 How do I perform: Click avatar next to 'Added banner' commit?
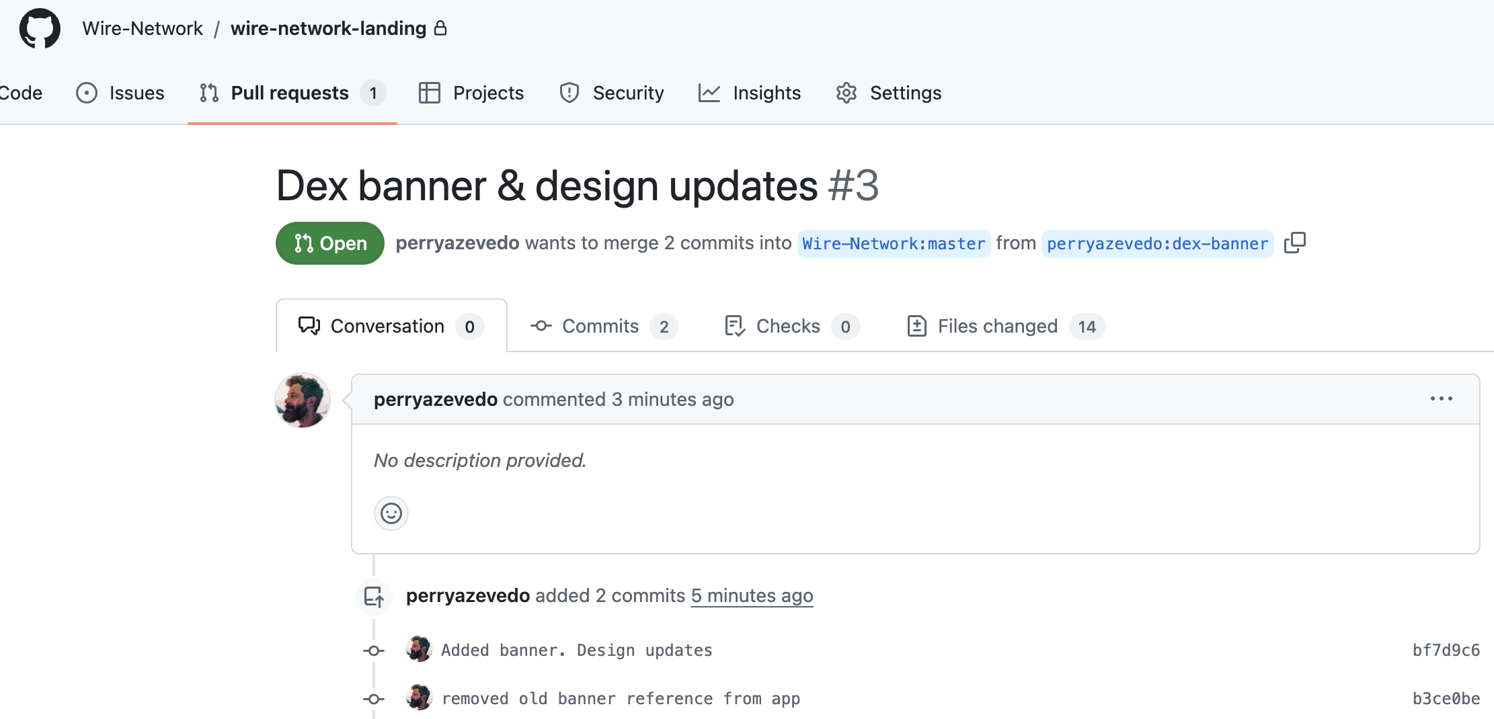click(x=419, y=649)
